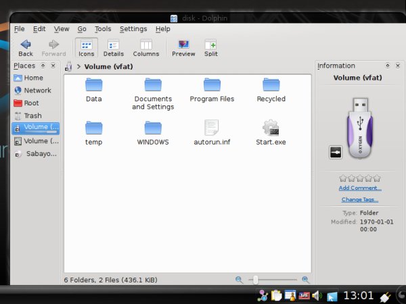
Task: Set rating with the first star
Action: (343, 178)
